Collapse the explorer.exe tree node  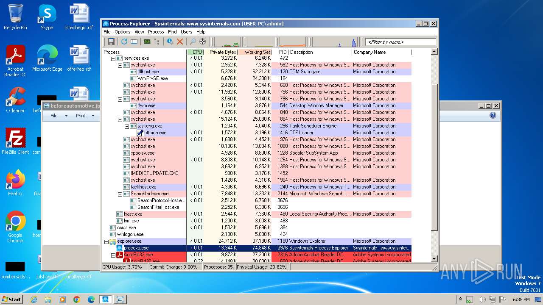[x=106, y=241]
